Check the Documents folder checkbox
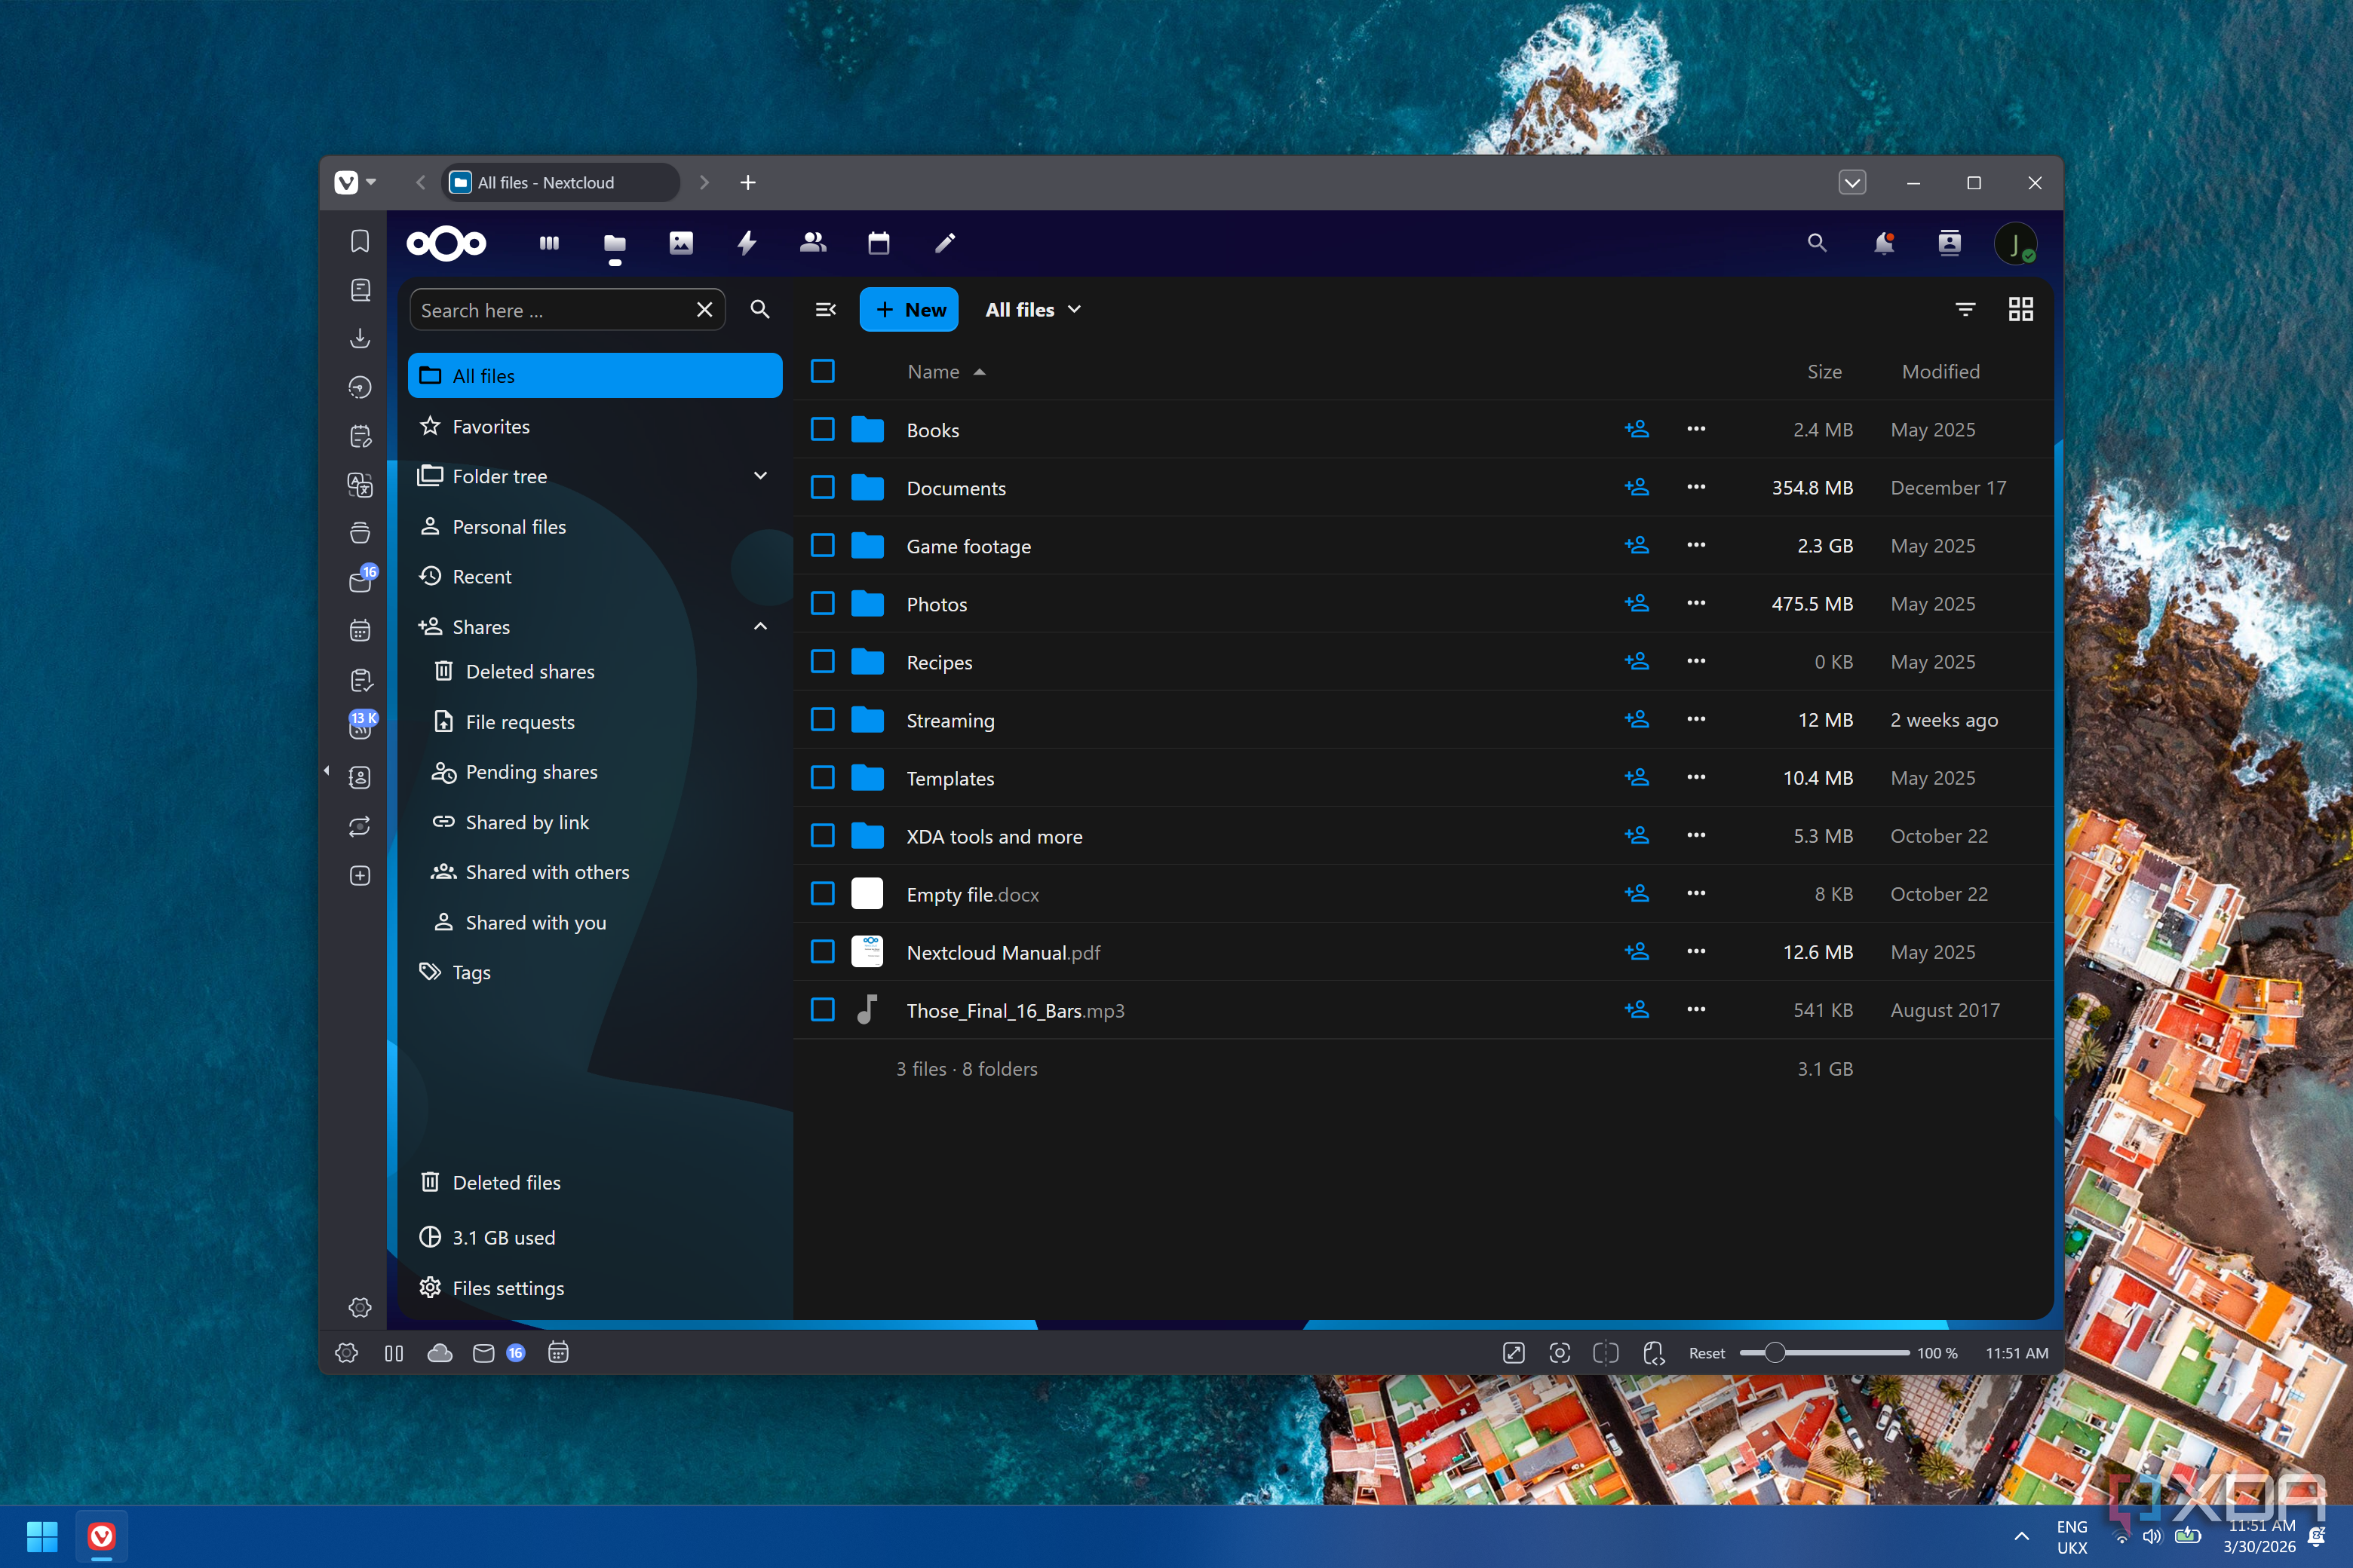 coord(822,487)
